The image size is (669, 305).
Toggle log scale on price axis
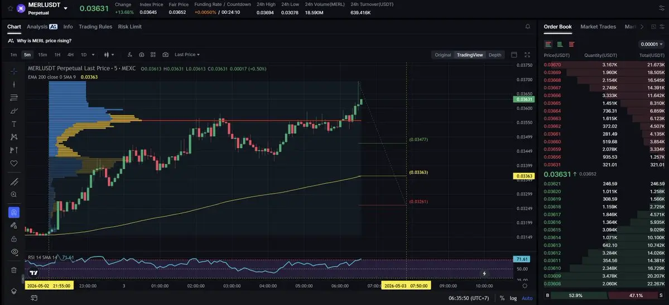point(513,298)
